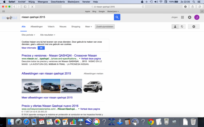Toggle the Zoekhulpmiddelen search tools

[x=105, y=27]
